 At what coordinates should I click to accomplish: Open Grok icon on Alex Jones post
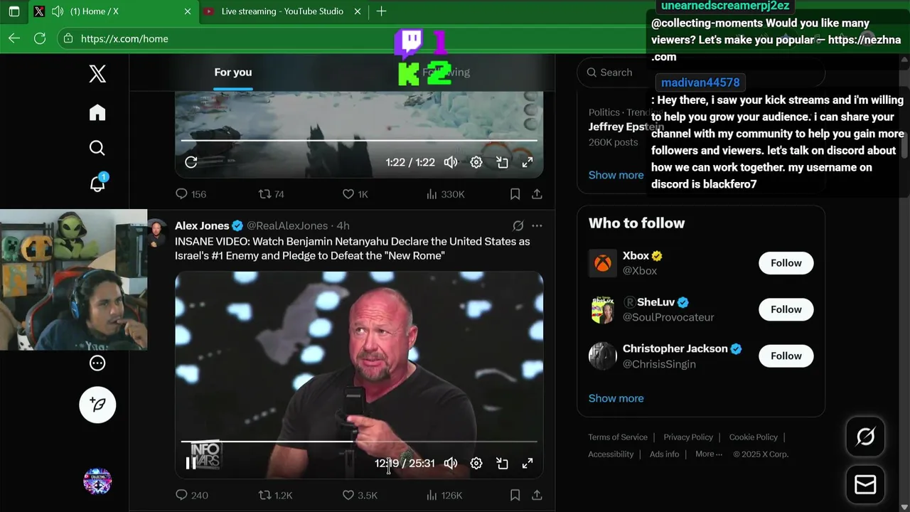518,225
